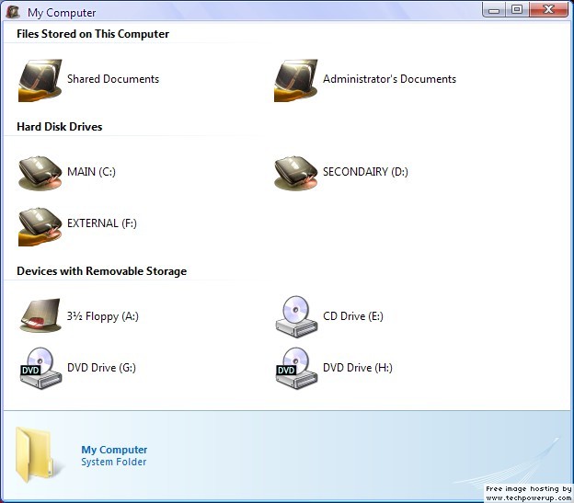
Task: Click the My Computer name in details pane
Action: point(114,450)
